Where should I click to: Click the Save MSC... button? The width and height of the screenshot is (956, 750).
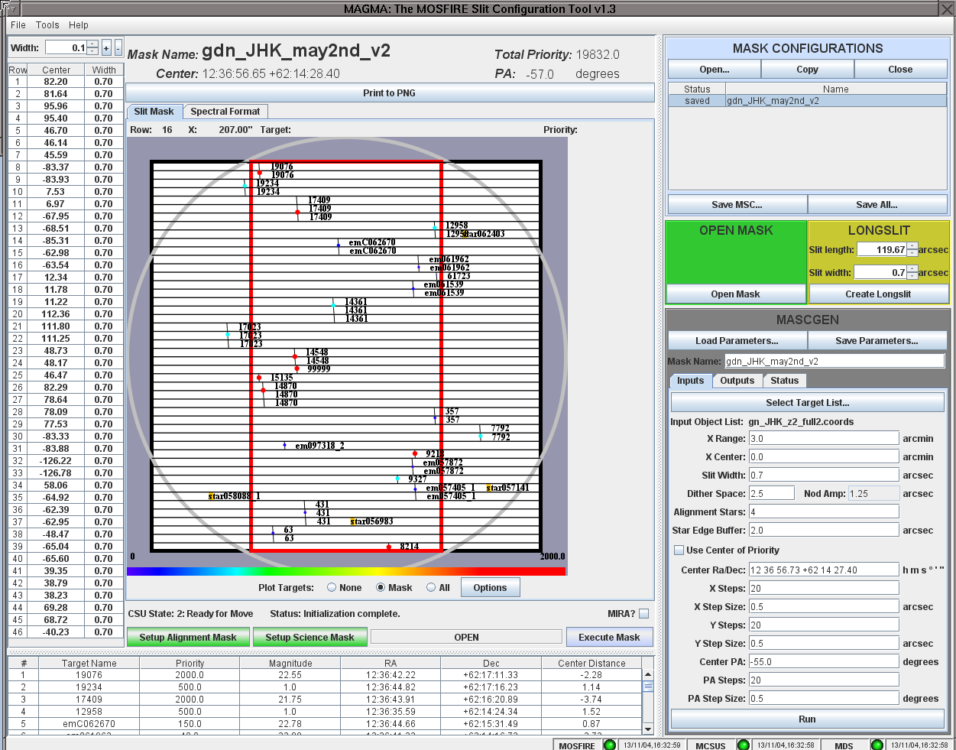pos(737,205)
